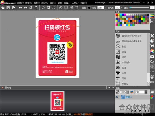This screenshot has height=116, width=155.
Task: Click the circle-slash deselect icon
Action: pos(61,8)
